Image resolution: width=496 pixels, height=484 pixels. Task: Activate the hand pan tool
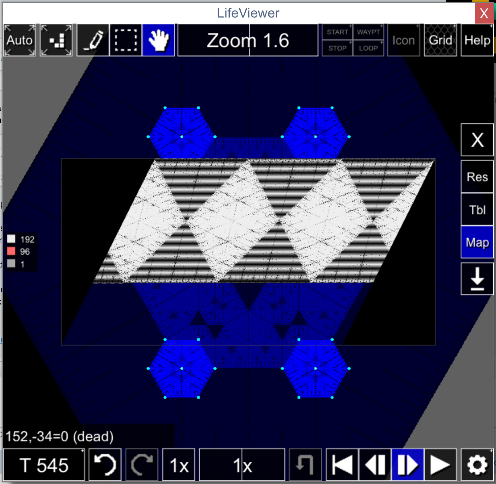159,40
